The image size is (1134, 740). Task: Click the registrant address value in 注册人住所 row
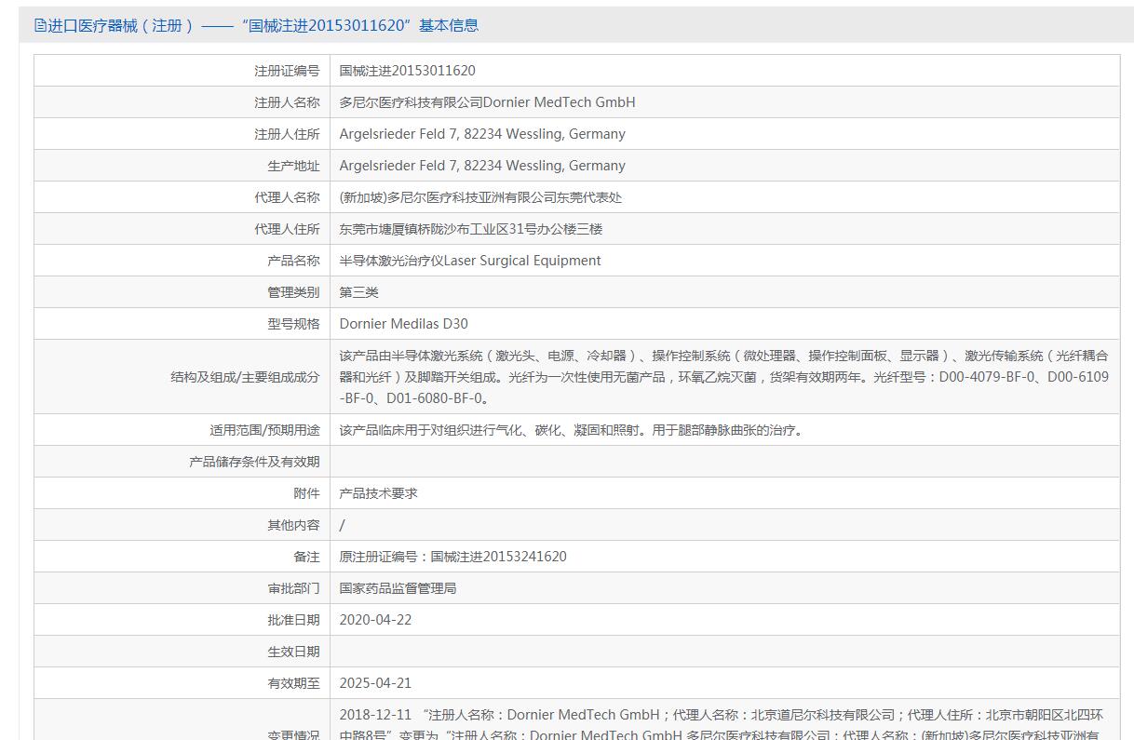pyautogui.click(x=482, y=134)
